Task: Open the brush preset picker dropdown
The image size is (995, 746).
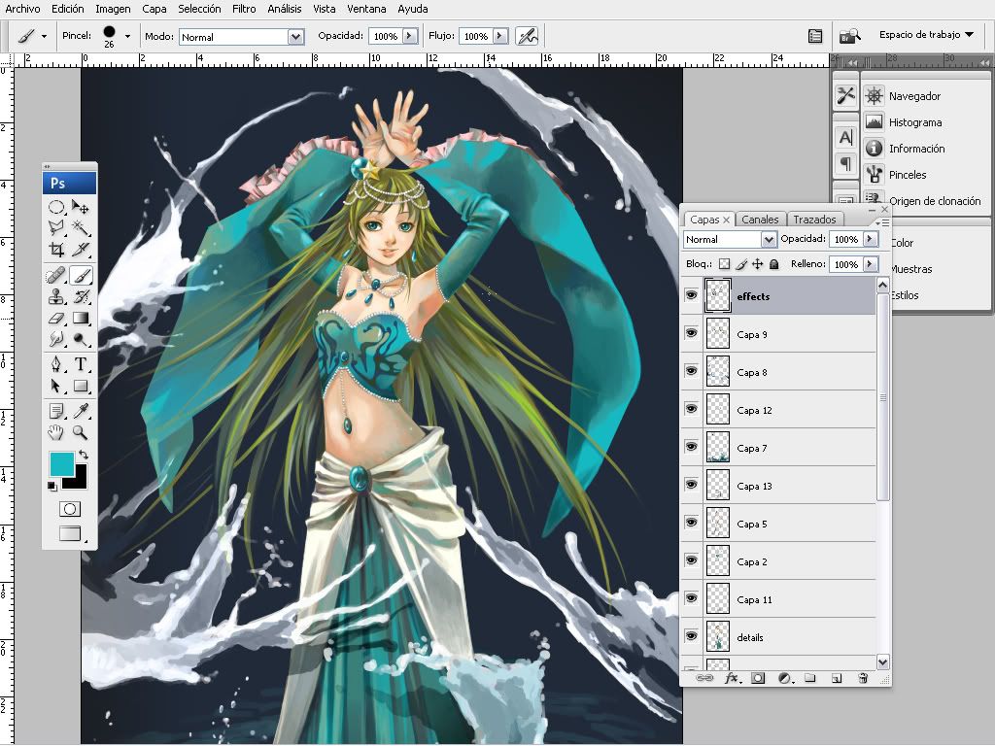Action: pos(127,36)
